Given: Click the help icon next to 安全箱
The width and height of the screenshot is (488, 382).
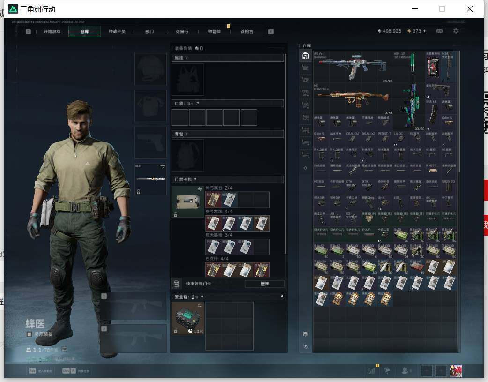Looking at the screenshot, I should click(x=202, y=297).
